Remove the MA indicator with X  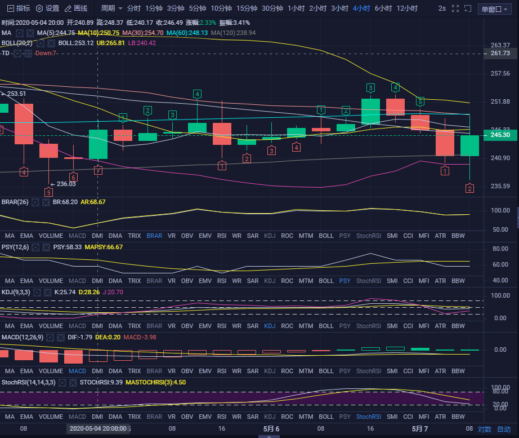pyautogui.click(x=30, y=33)
